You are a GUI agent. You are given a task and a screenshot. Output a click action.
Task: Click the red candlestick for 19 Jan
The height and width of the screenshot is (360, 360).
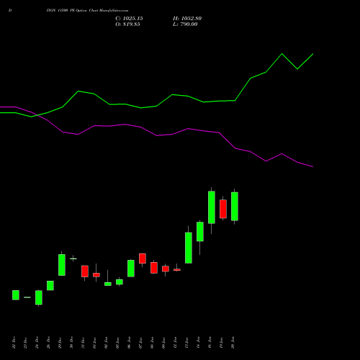(x=223, y=209)
